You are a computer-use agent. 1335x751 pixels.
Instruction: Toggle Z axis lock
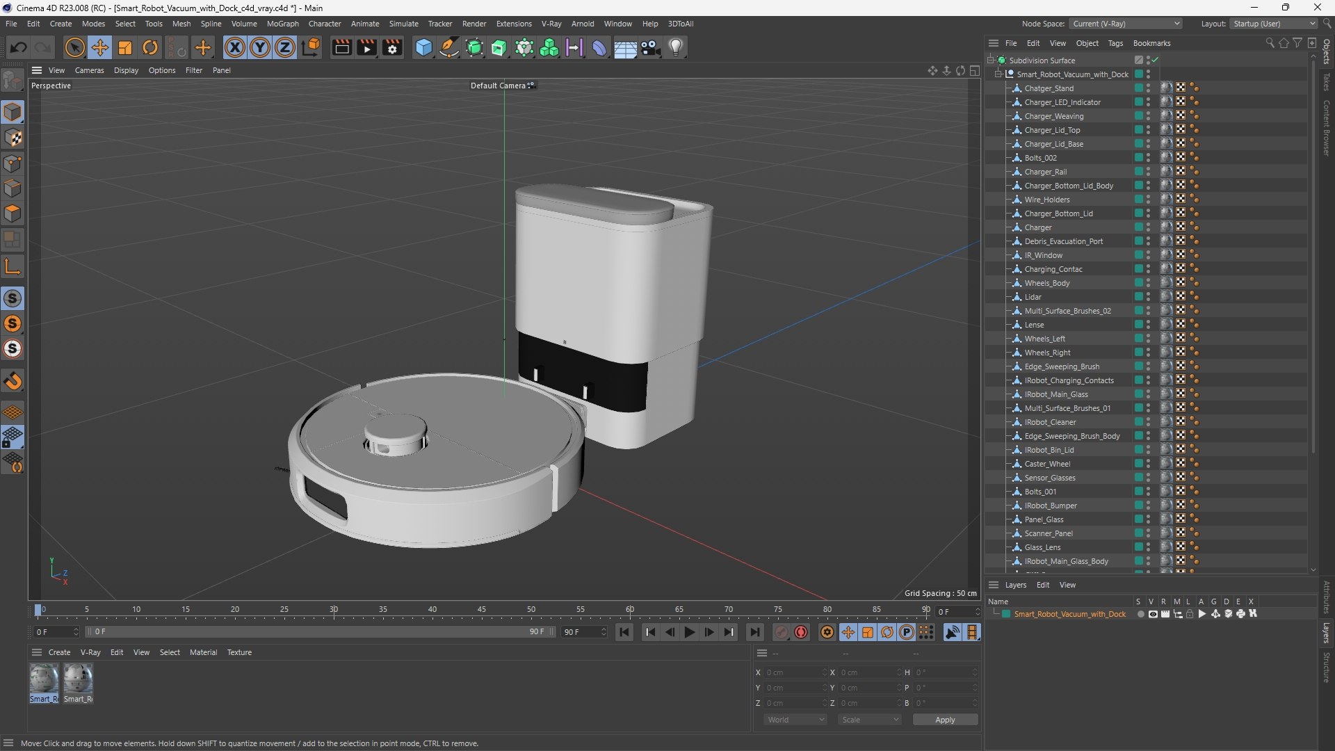285,47
